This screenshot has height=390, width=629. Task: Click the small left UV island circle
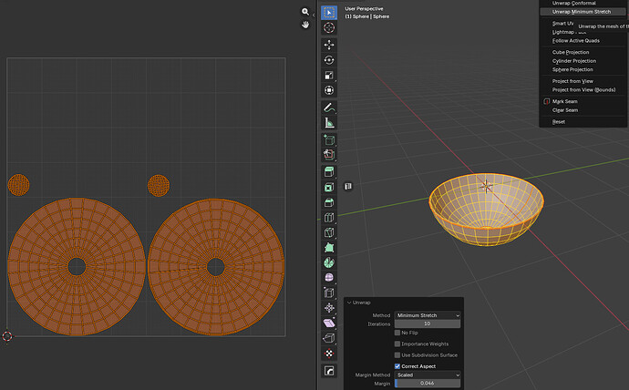[x=18, y=185]
